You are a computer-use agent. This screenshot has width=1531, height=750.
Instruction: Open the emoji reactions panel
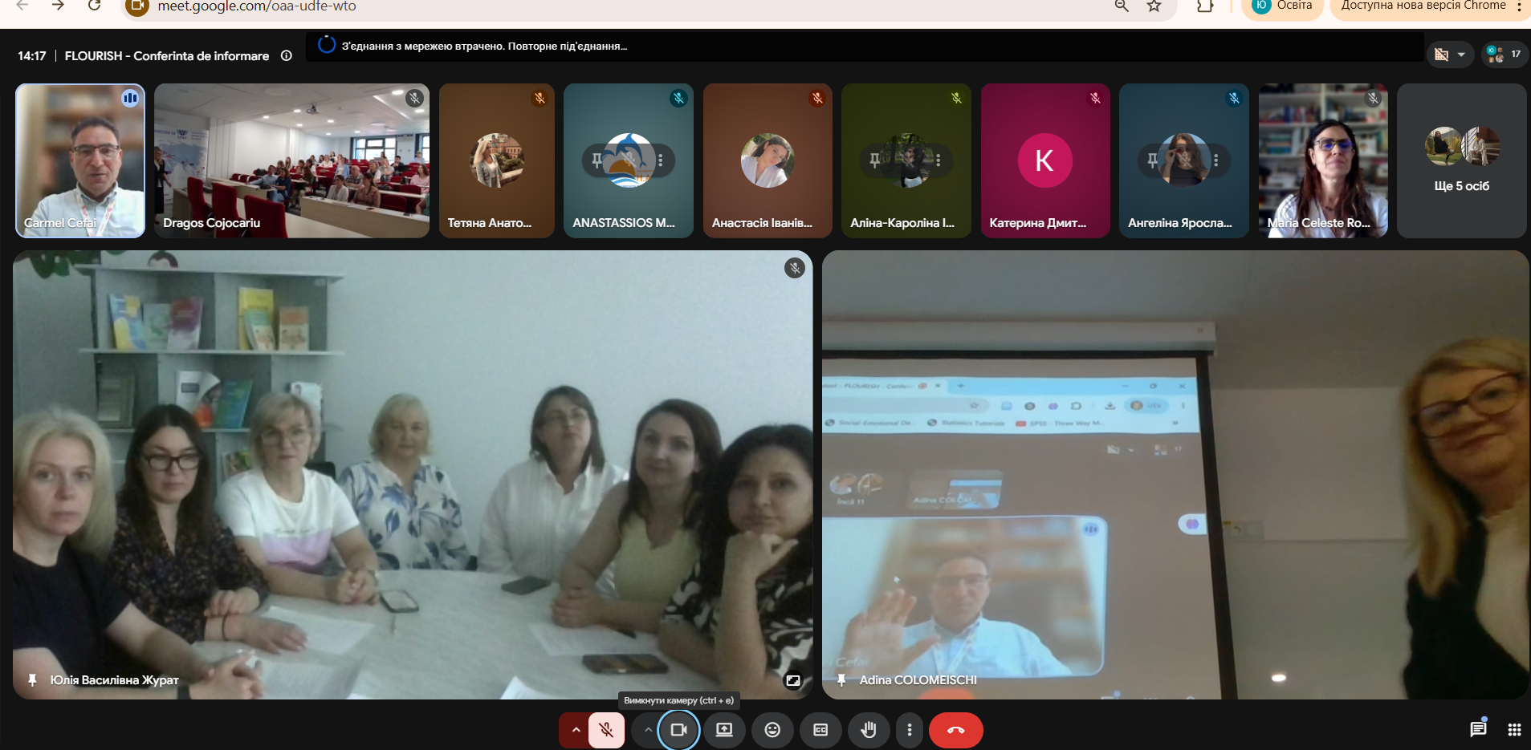point(772,730)
